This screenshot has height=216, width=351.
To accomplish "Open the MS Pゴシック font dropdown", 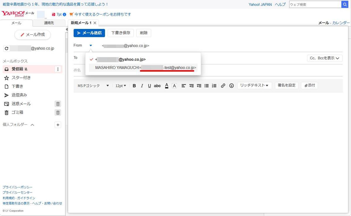I will (x=93, y=86).
